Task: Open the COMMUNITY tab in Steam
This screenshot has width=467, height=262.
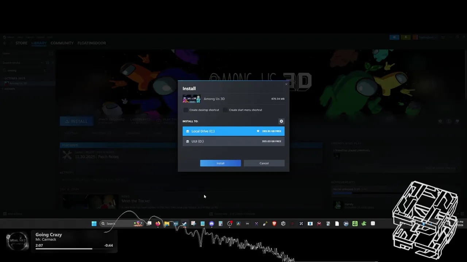Action: tap(62, 43)
